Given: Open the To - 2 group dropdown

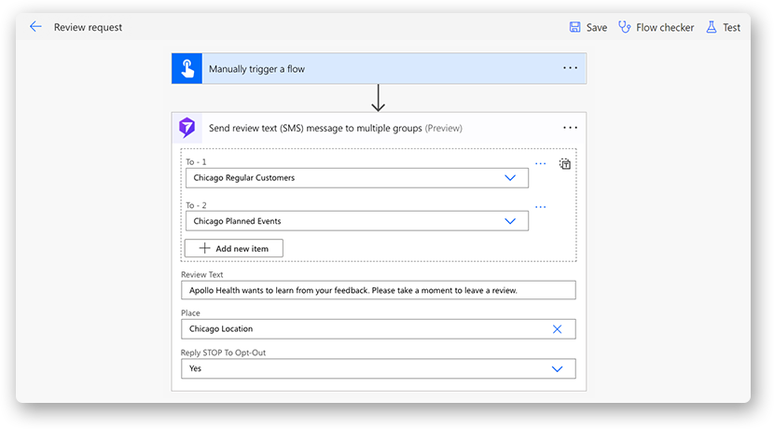Looking at the screenshot, I should [510, 221].
